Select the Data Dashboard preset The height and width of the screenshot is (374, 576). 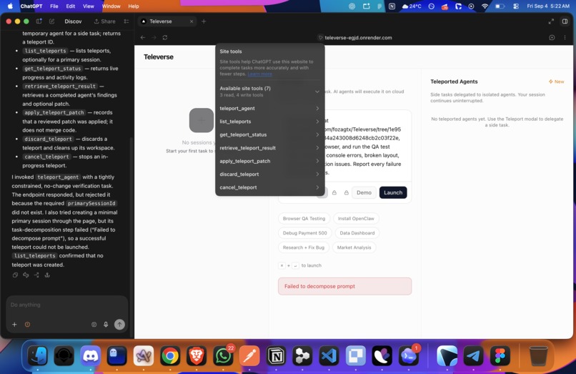pyautogui.click(x=357, y=233)
